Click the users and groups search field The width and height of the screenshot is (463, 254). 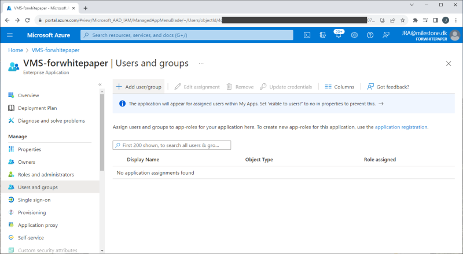point(172,145)
